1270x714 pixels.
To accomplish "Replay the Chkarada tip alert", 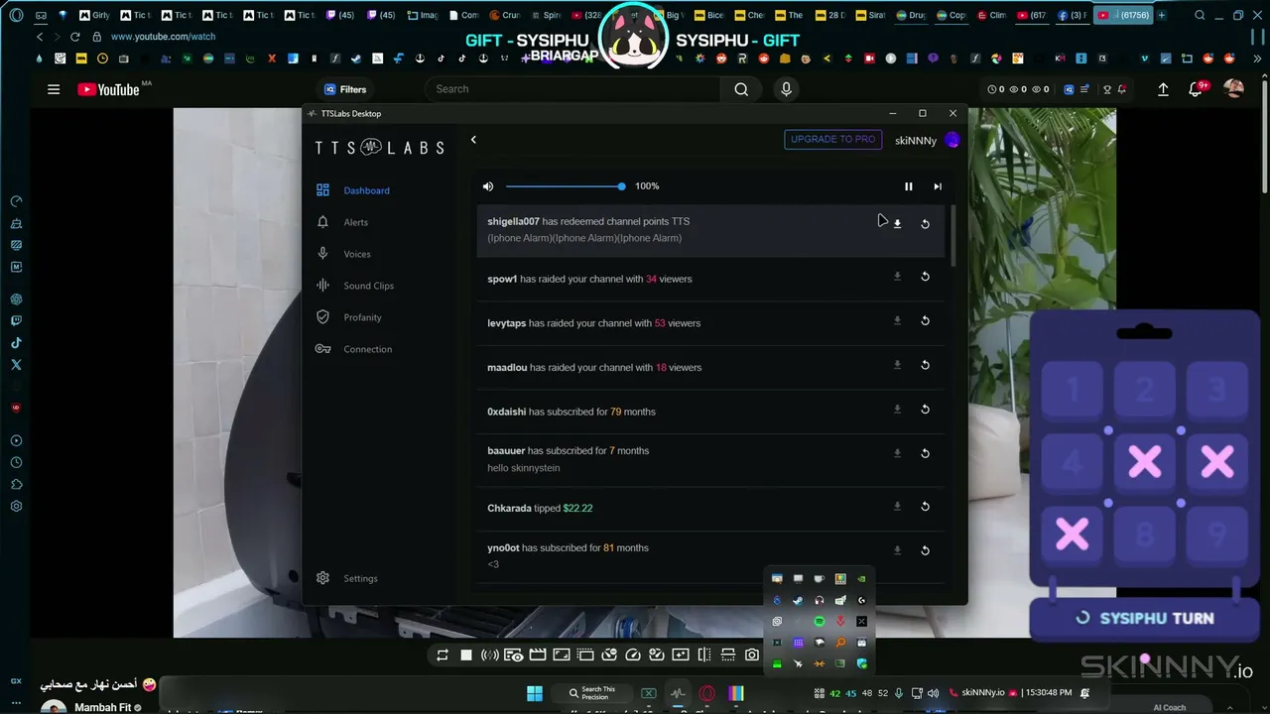I will [x=925, y=506].
